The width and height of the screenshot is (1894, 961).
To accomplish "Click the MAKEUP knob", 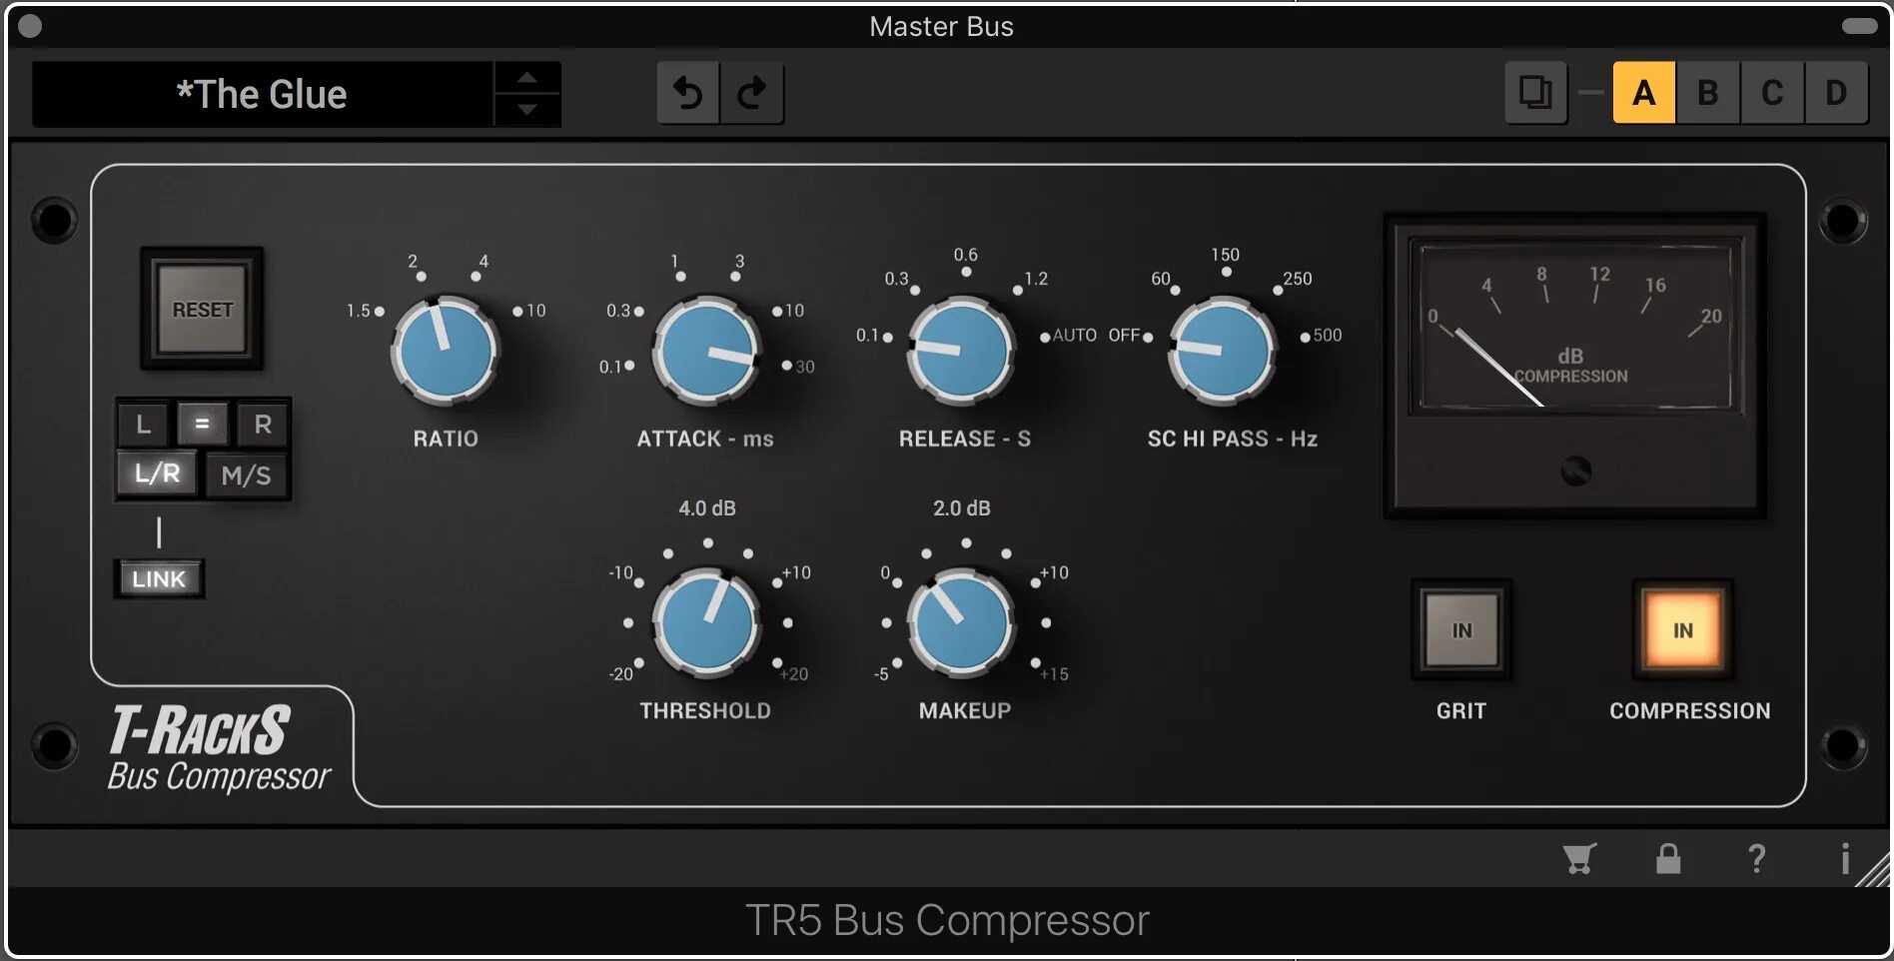I will (x=961, y=623).
